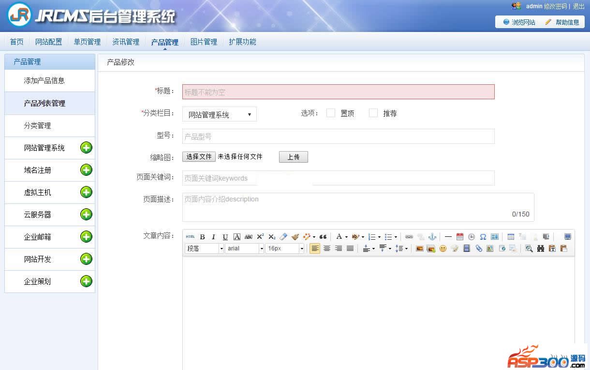
Task: Click green plus beside 网站管理系统
Action: 86,148
